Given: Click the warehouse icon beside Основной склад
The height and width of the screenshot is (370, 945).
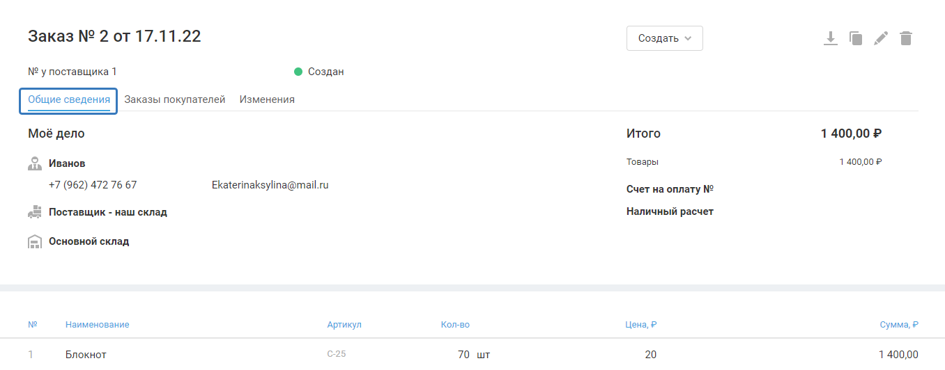Looking at the screenshot, I should (35, 242).
